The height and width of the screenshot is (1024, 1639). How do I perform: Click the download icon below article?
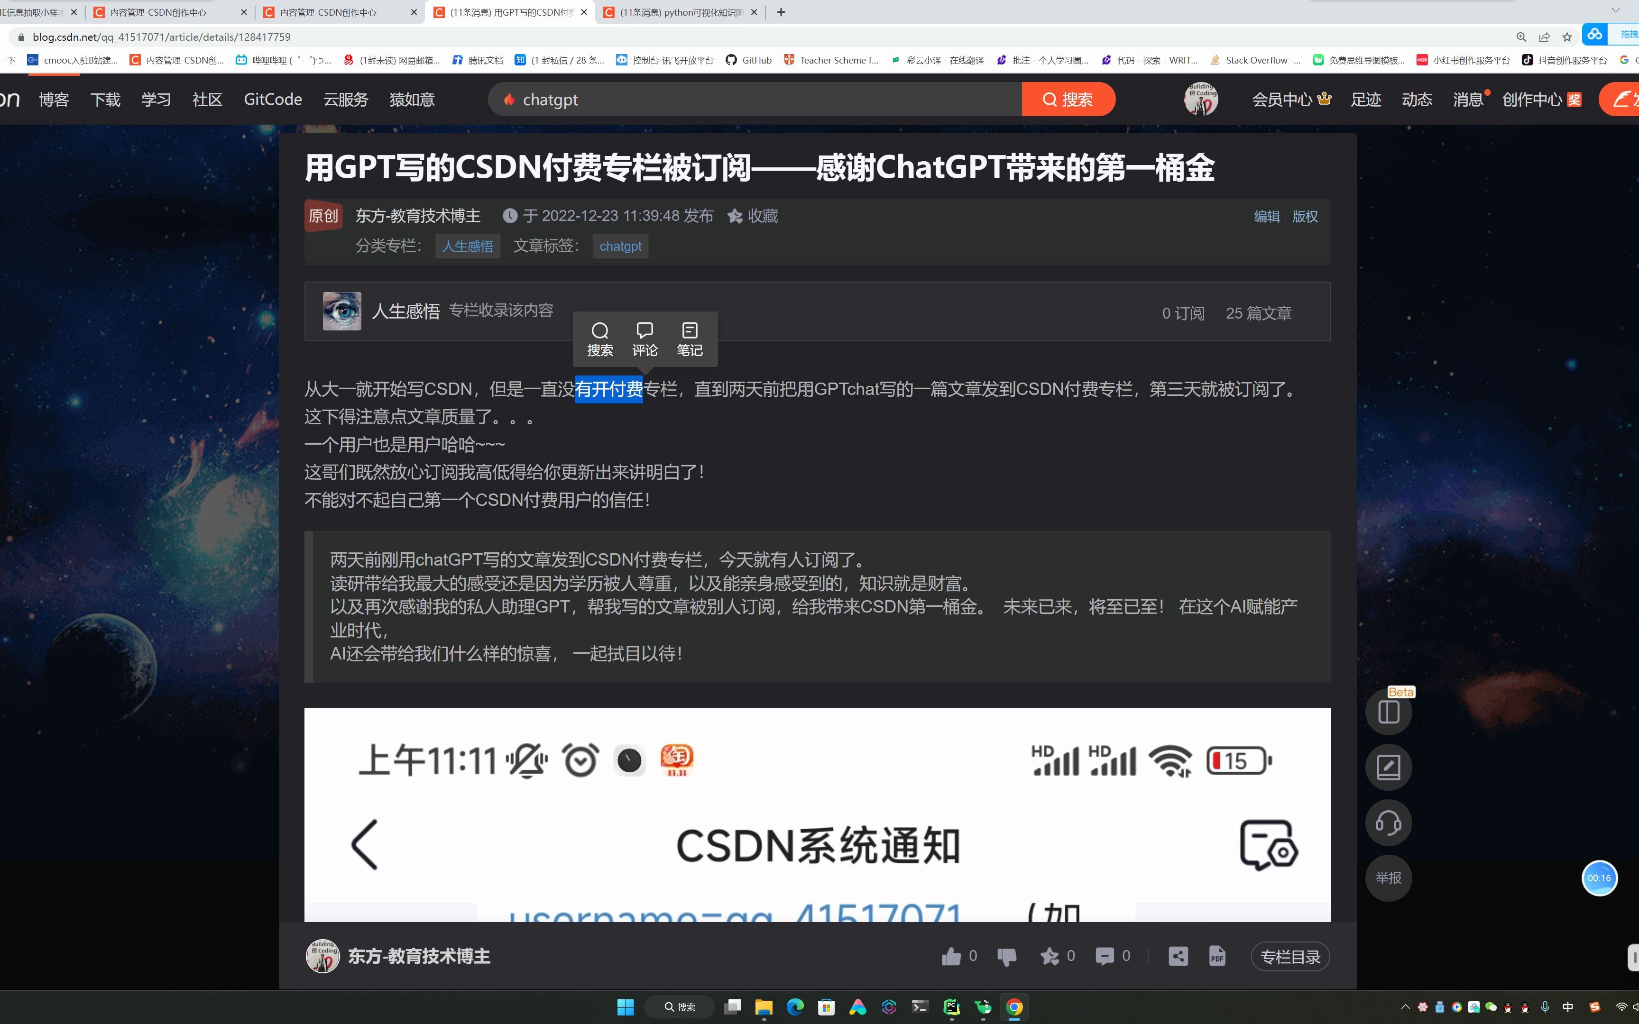(x=1218, y=956)
